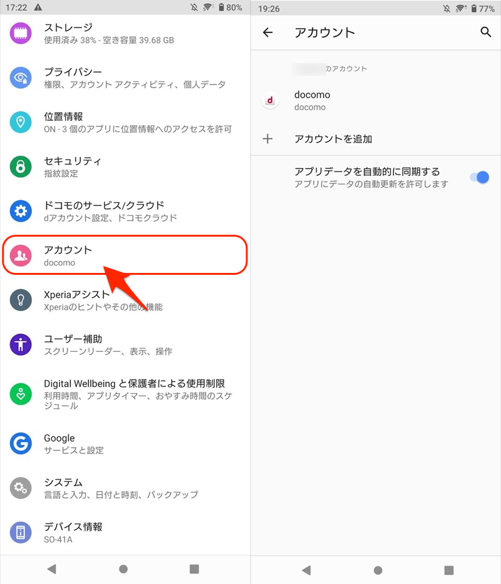
Task: Tap the plus icon beside add account
Action: pos(267,139)
